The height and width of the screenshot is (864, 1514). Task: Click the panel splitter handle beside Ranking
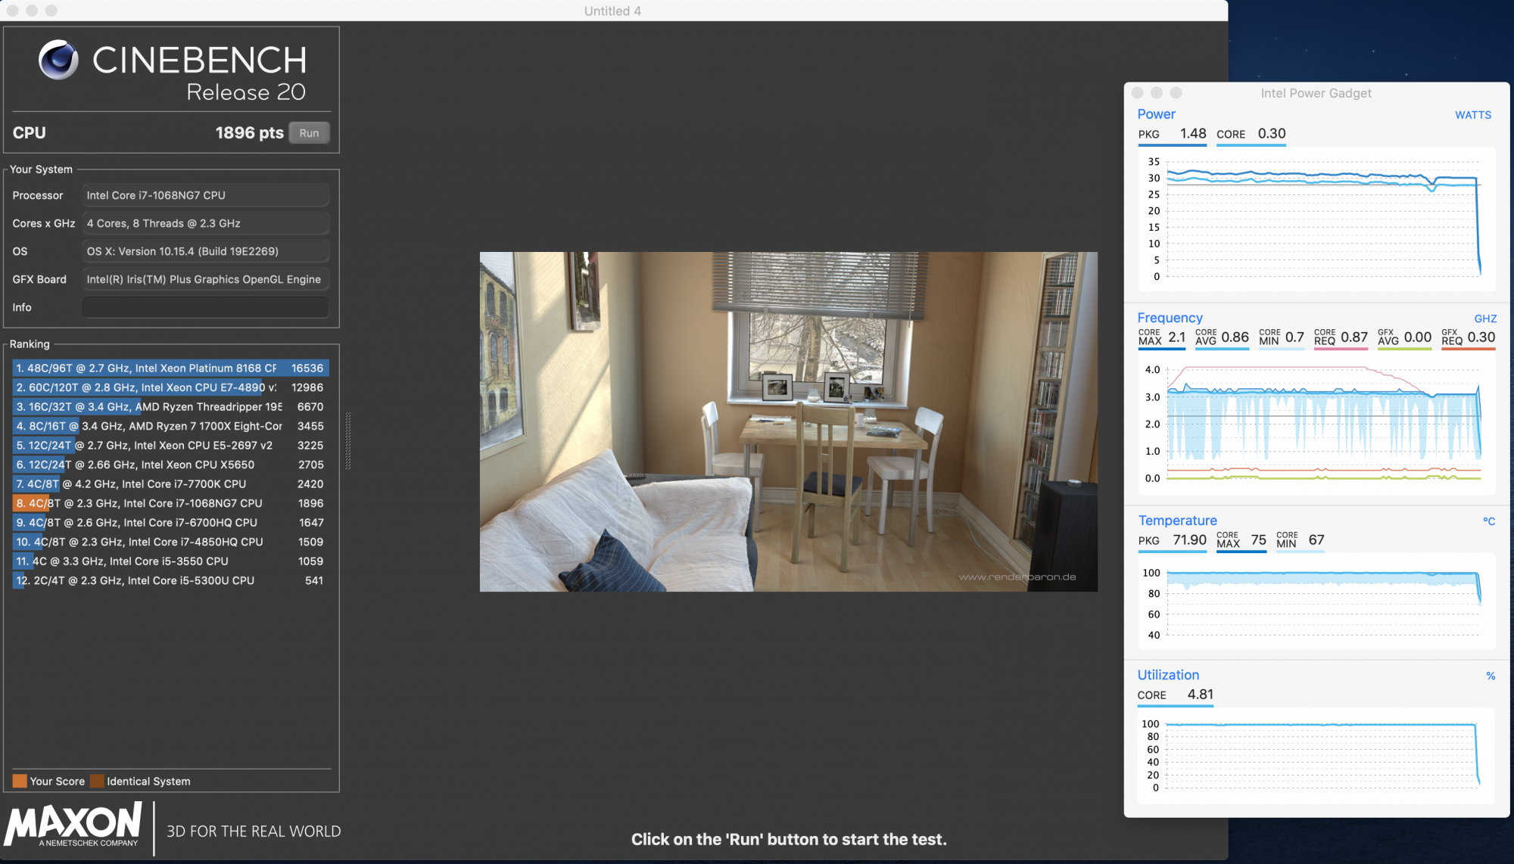click(x=348, y=441)
